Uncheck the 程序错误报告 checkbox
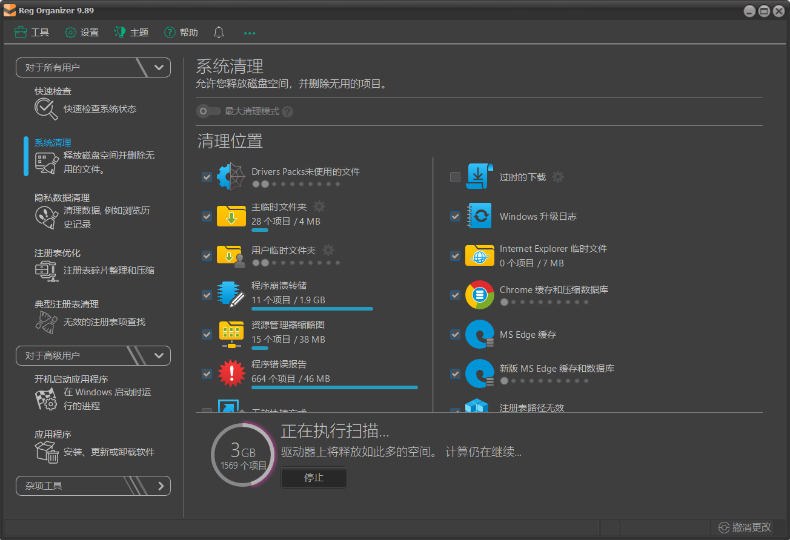This screenshot has height=540, width=790. click(207, 374)
